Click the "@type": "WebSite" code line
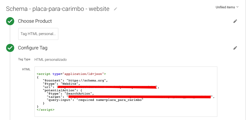Screen dimensions: 246x120 pyautogui.click(x=62, y=84)
